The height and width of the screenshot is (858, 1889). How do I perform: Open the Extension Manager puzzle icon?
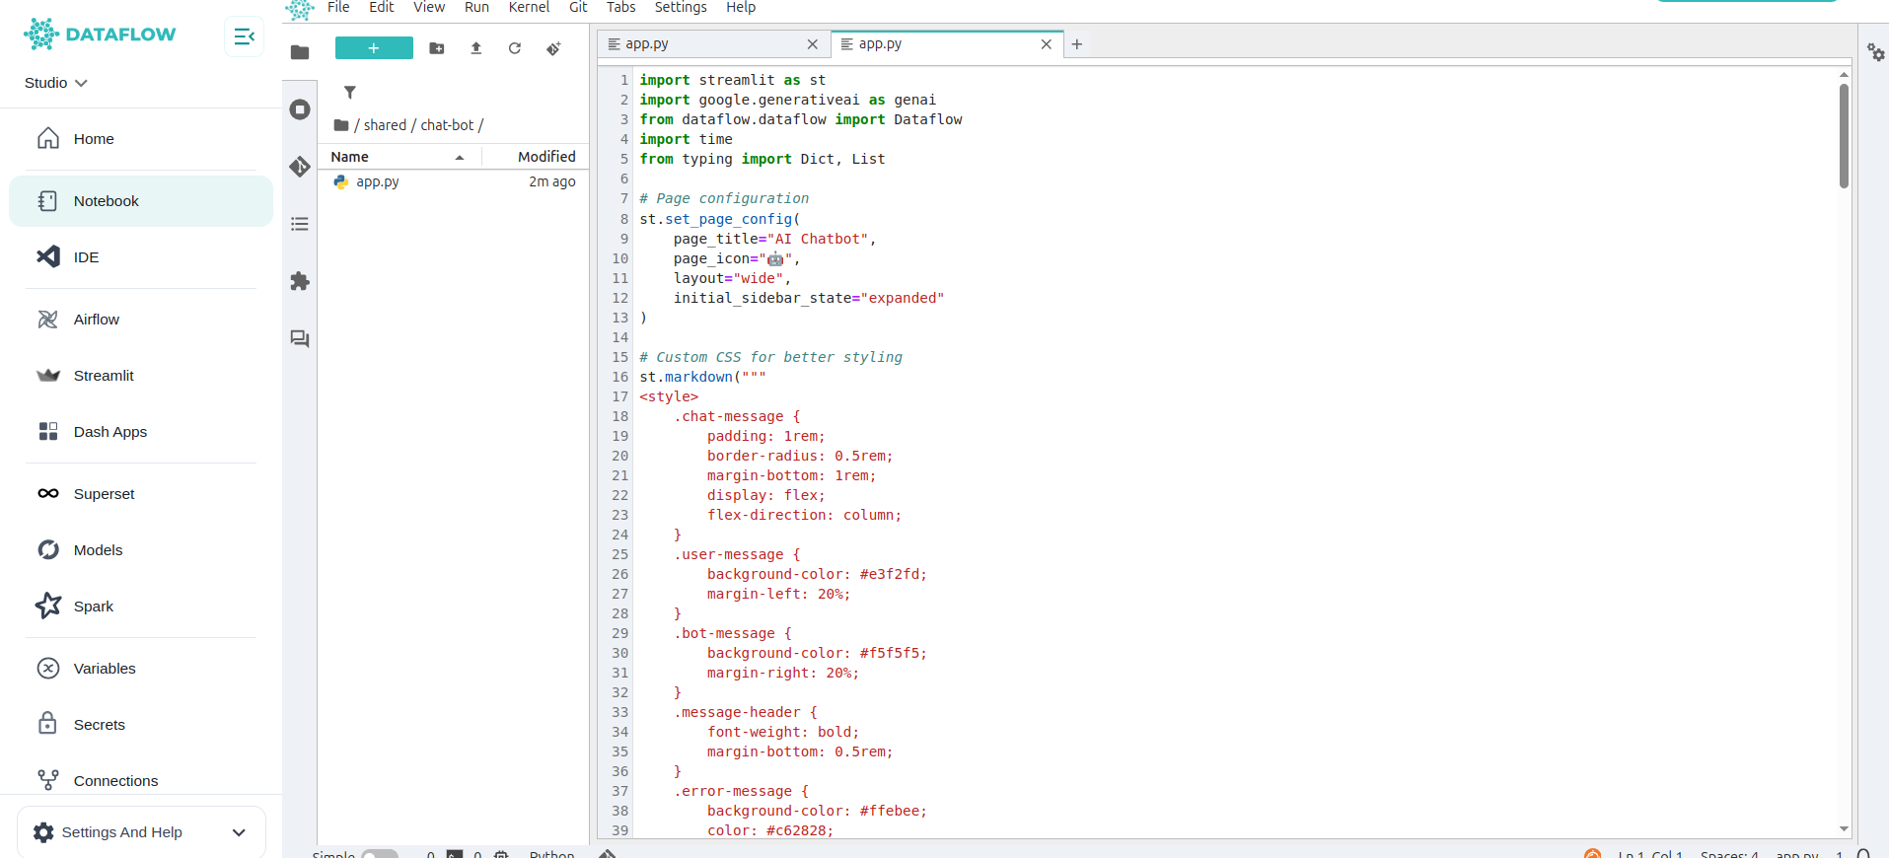[300, 281]
